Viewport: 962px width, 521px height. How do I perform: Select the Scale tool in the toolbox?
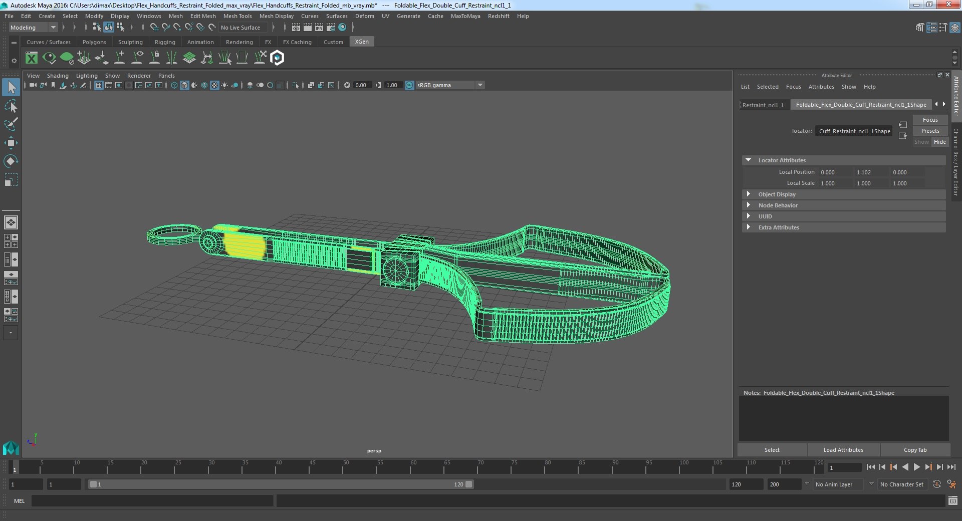pos(11,180)
